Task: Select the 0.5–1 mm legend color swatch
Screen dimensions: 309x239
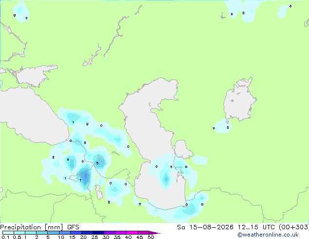Action: pyautogui.click(x=19, y=233)
